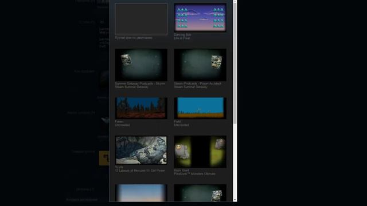Choose the purple sky Life of Pixel background
367x206 pixels.
[x=200, y=18]
